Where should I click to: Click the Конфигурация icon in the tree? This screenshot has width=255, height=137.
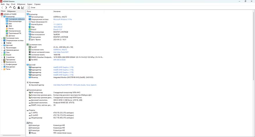[x=4, y=65]
